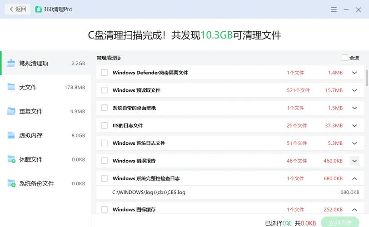Click the 360清理Pro logo icon
The image size is (369, 227).
coord(38,10)
